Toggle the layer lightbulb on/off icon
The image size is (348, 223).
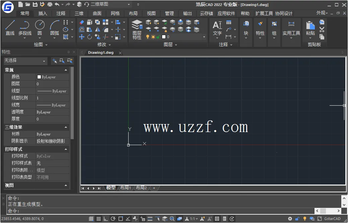click(147, 37)
